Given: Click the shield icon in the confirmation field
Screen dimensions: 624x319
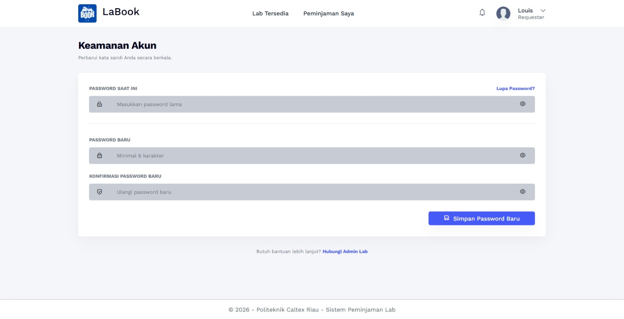Looking at the screenshot, I should [100, 192].
